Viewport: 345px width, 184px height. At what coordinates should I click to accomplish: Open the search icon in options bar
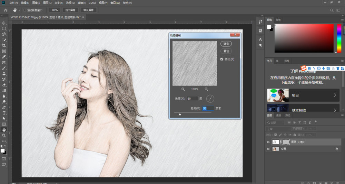pos(332,10)
